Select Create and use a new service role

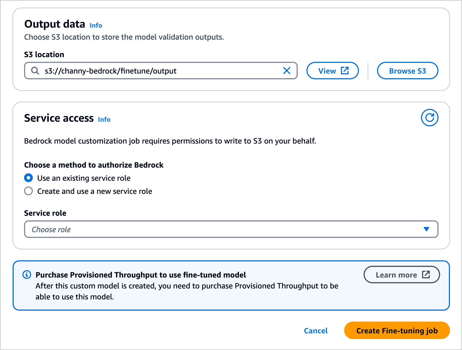[x=28, y=191]
